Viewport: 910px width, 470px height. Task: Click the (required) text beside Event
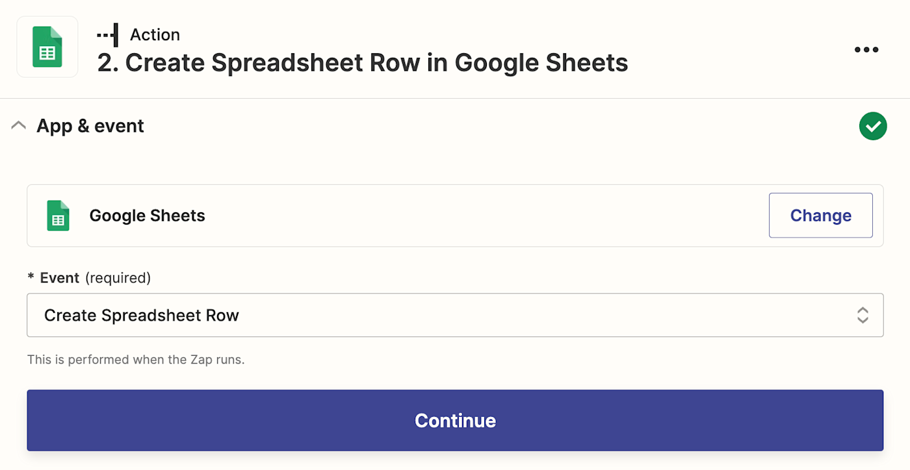[x=118, y=278]
